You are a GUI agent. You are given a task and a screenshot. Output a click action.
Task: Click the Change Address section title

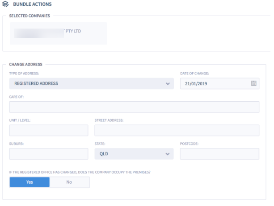coord(26,65)
